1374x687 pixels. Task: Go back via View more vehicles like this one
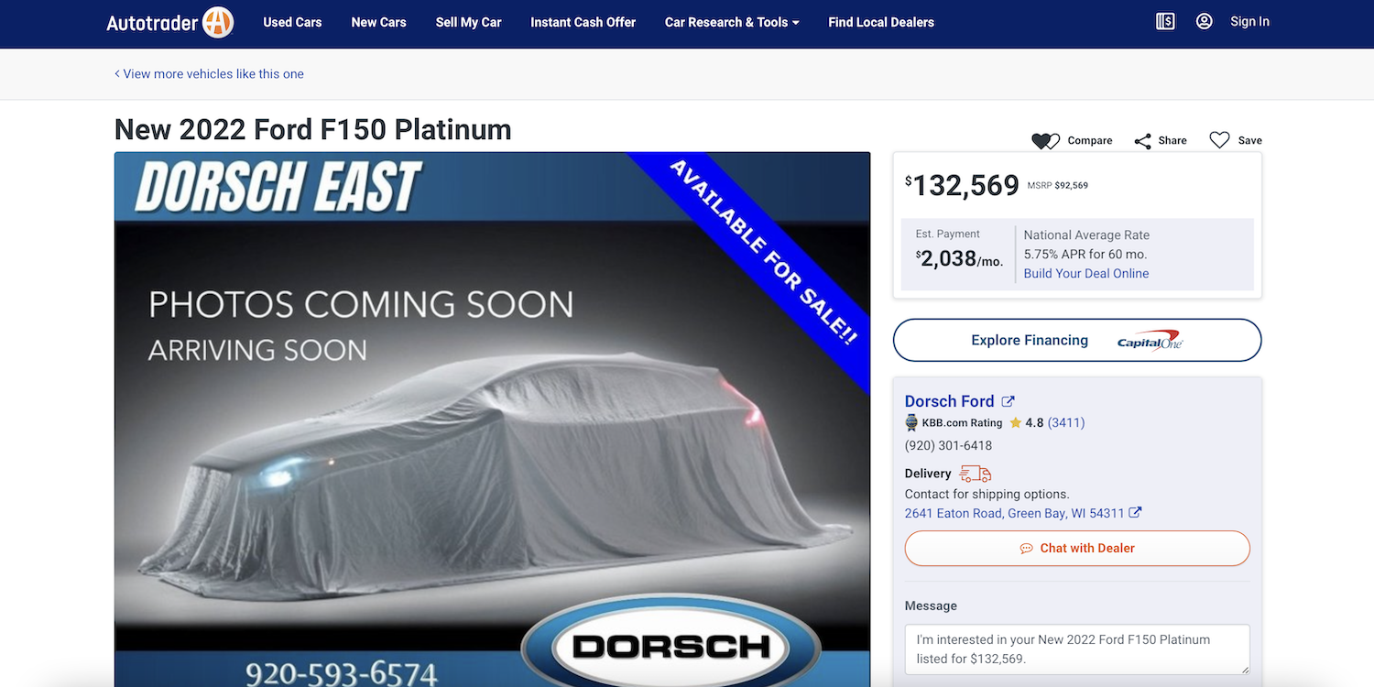click(x=209, y=74)
